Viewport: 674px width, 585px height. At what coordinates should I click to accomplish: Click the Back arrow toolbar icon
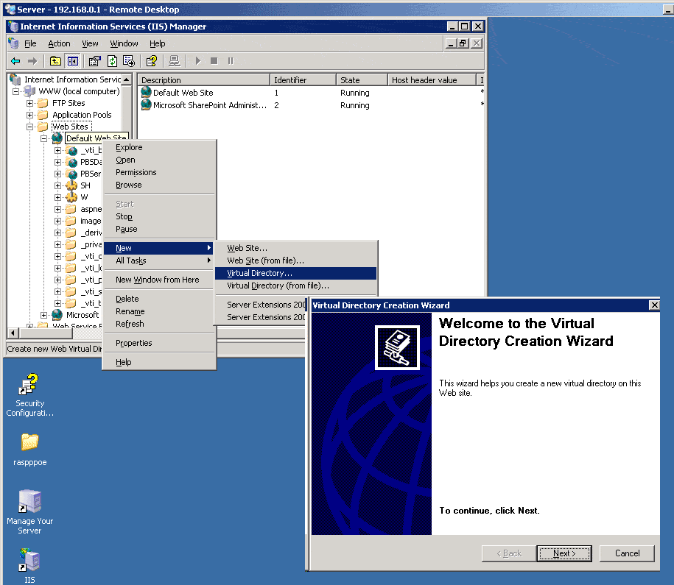[15, 61]
